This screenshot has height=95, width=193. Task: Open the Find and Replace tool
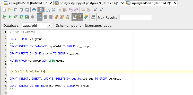point(89,10)
